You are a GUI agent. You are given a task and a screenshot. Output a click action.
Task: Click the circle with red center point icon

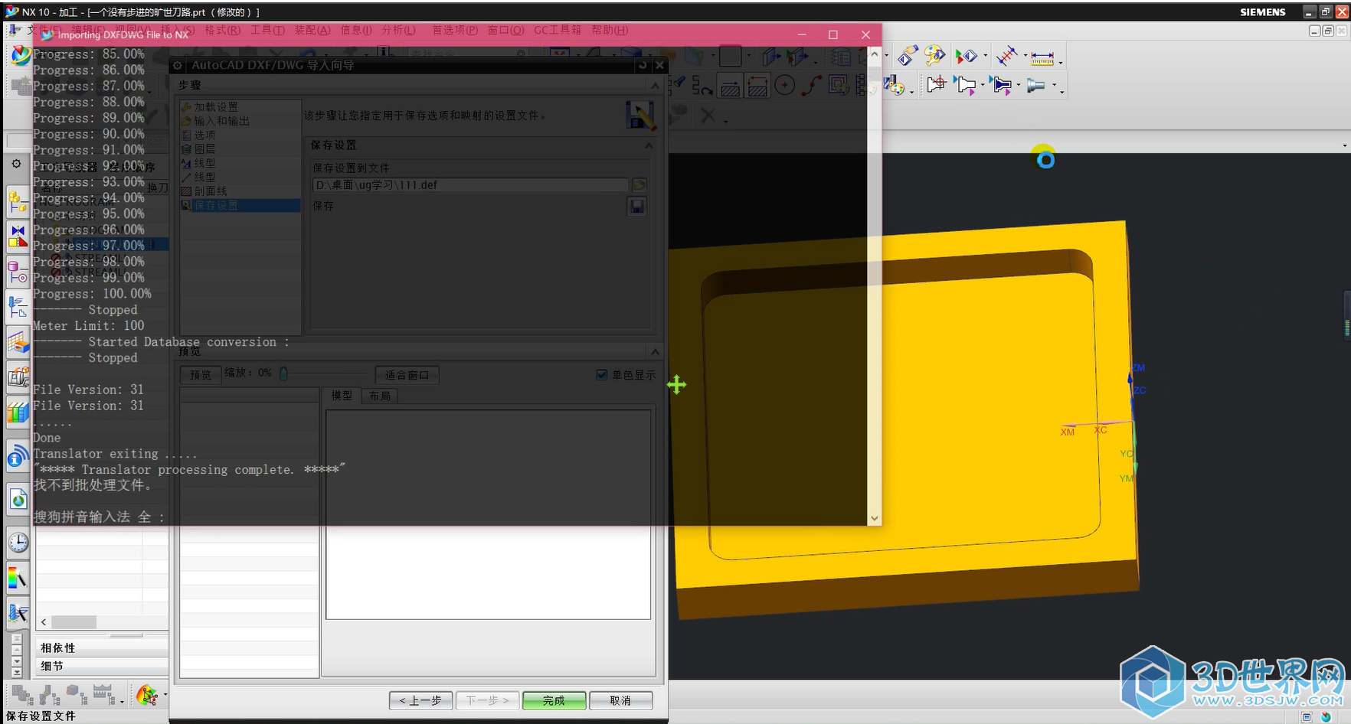[784, 85]
